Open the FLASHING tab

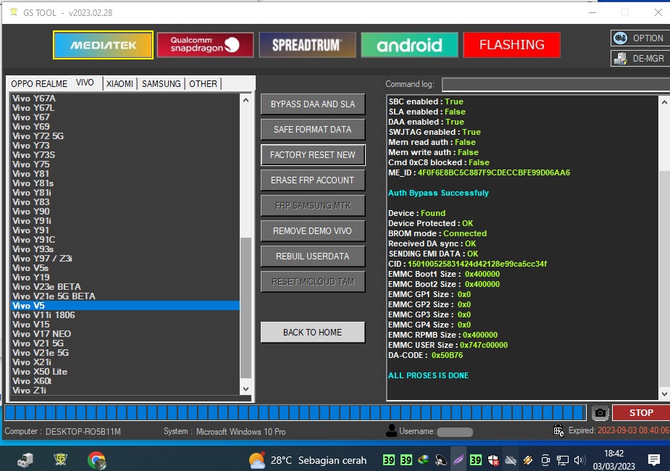point(511,45)
